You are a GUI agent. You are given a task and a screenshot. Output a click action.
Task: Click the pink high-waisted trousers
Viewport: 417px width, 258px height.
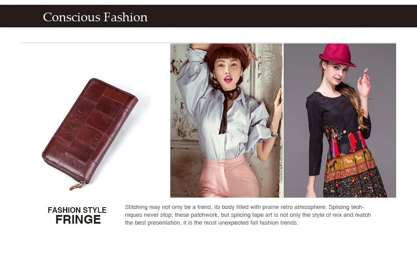click(229, 177)
